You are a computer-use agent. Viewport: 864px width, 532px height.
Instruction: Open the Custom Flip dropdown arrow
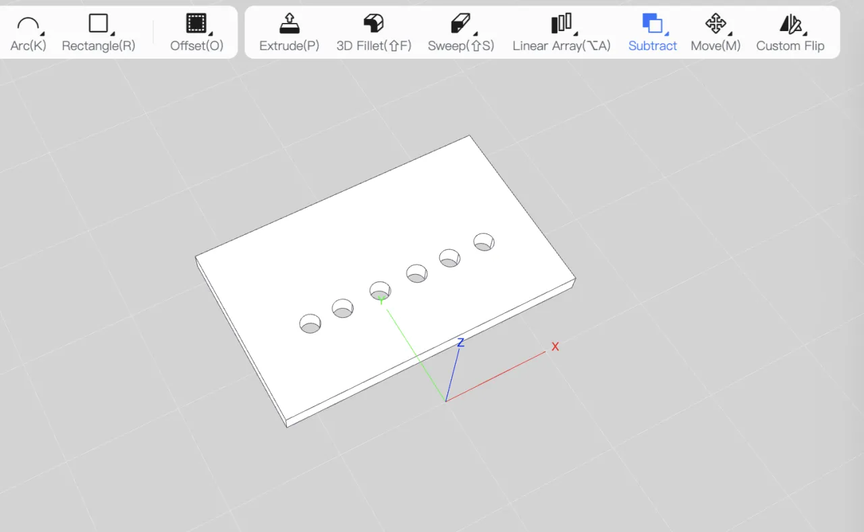[x=805, y=34]
